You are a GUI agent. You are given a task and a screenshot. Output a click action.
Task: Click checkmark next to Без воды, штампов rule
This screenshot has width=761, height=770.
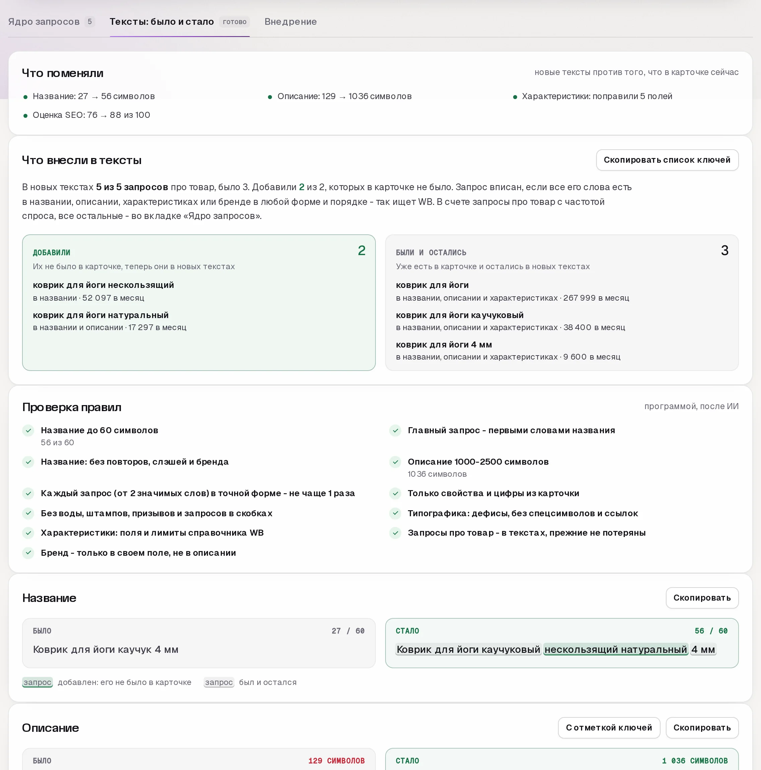tap(28, 513)
